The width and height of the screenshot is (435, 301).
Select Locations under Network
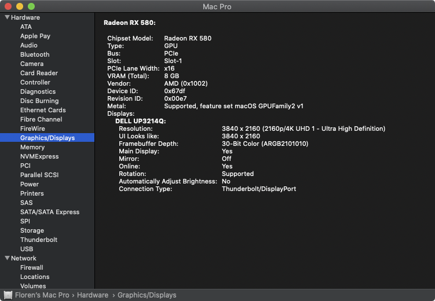35,277
